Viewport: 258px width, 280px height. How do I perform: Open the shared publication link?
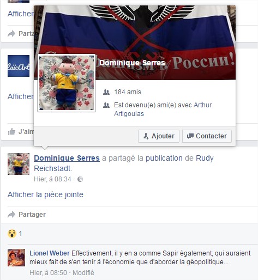pyautogui.click(x=164, y=158)
